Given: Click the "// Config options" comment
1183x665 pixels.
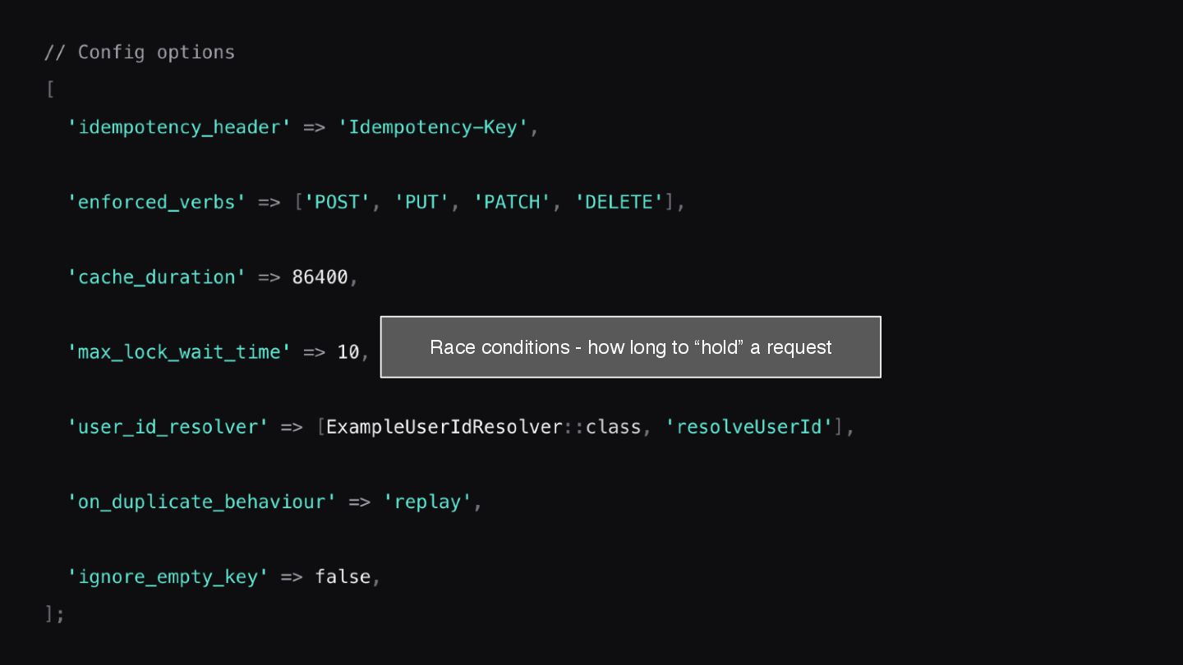Looking at the screenshot, I should (140, 53).
